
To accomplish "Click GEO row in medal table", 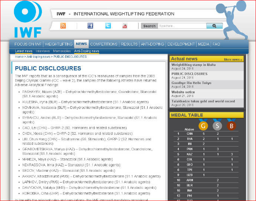I will (x=206, y=164).
